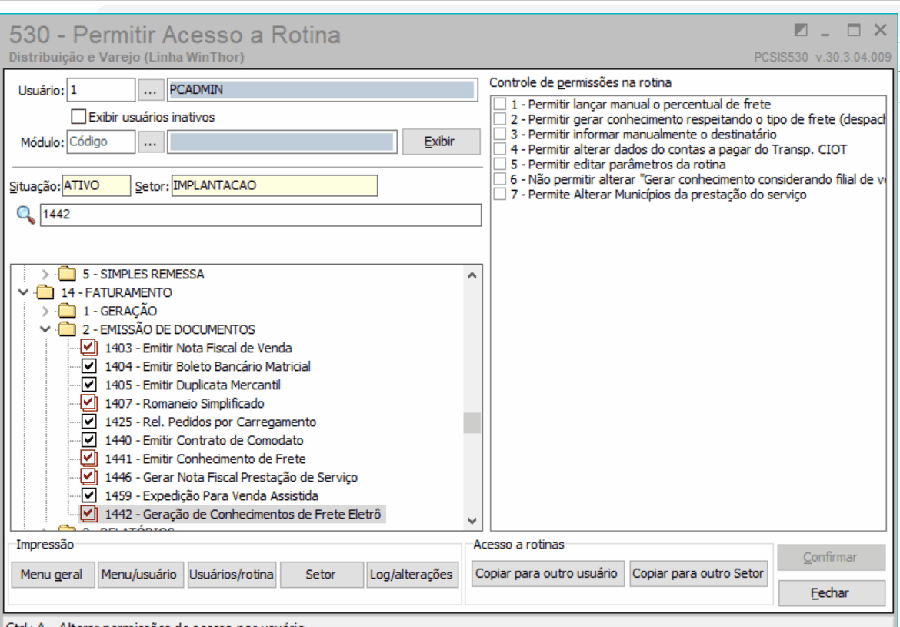The width and height of the screenshot is (900, 627).
Task: Click the Módulo Código input field
Action: pyautogui.click(x=101, y=142)
